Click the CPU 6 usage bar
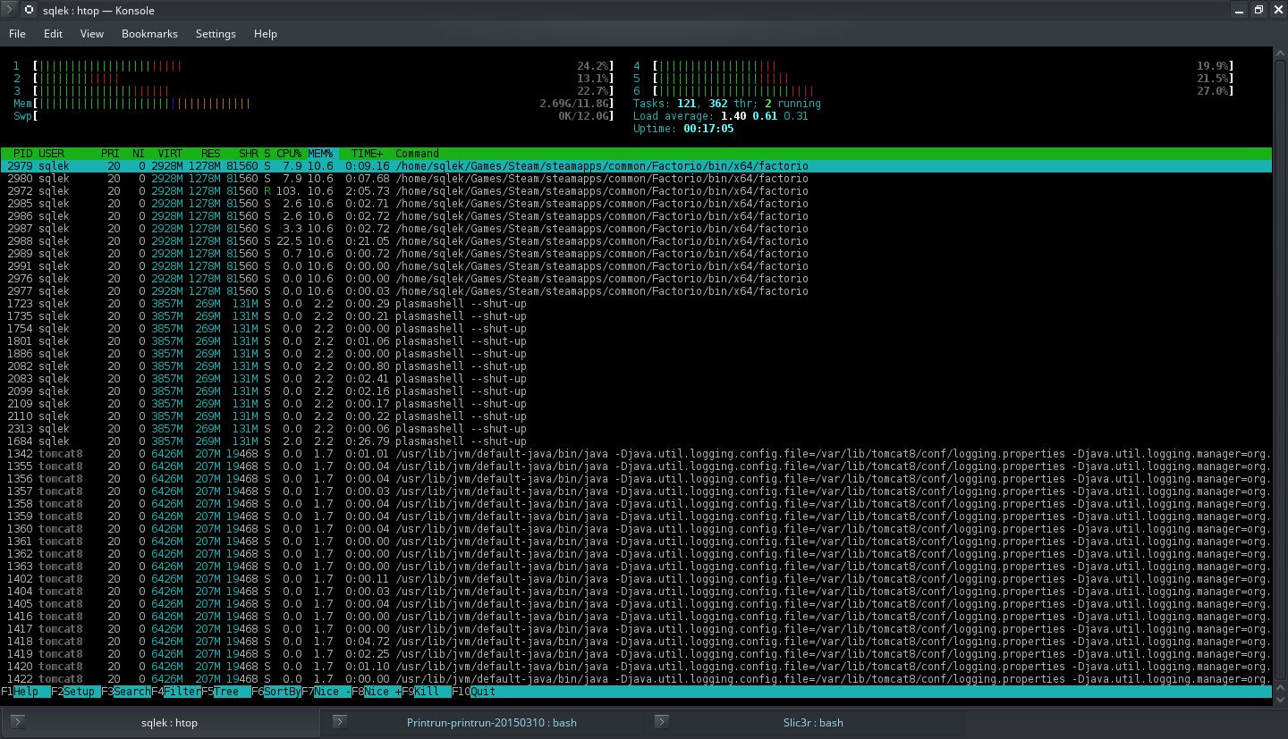1288x739 pixels. click(943, 91)
